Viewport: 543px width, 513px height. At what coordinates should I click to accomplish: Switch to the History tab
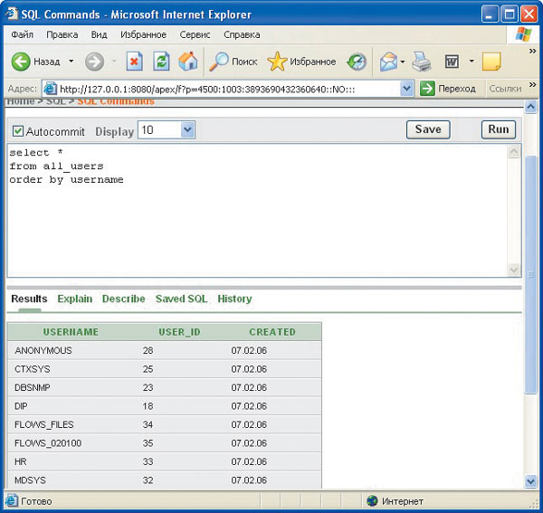(x=234, y=299)
